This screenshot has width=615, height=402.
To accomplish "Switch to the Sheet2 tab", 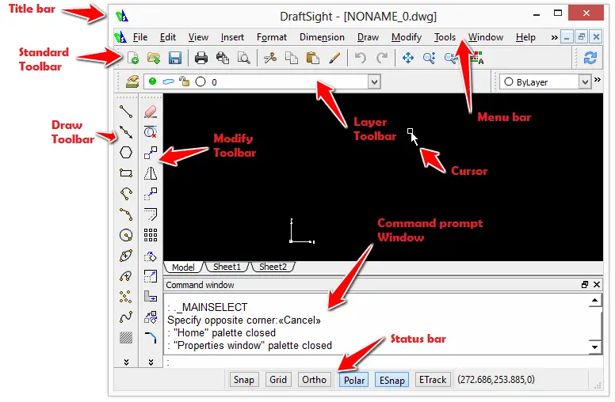I will 273,267.
